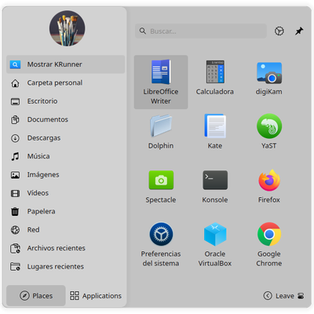Image resolution: width=314 pixels, height=314 pixels.
Task: Focus the Buscar search field
Action: (201, 31)
